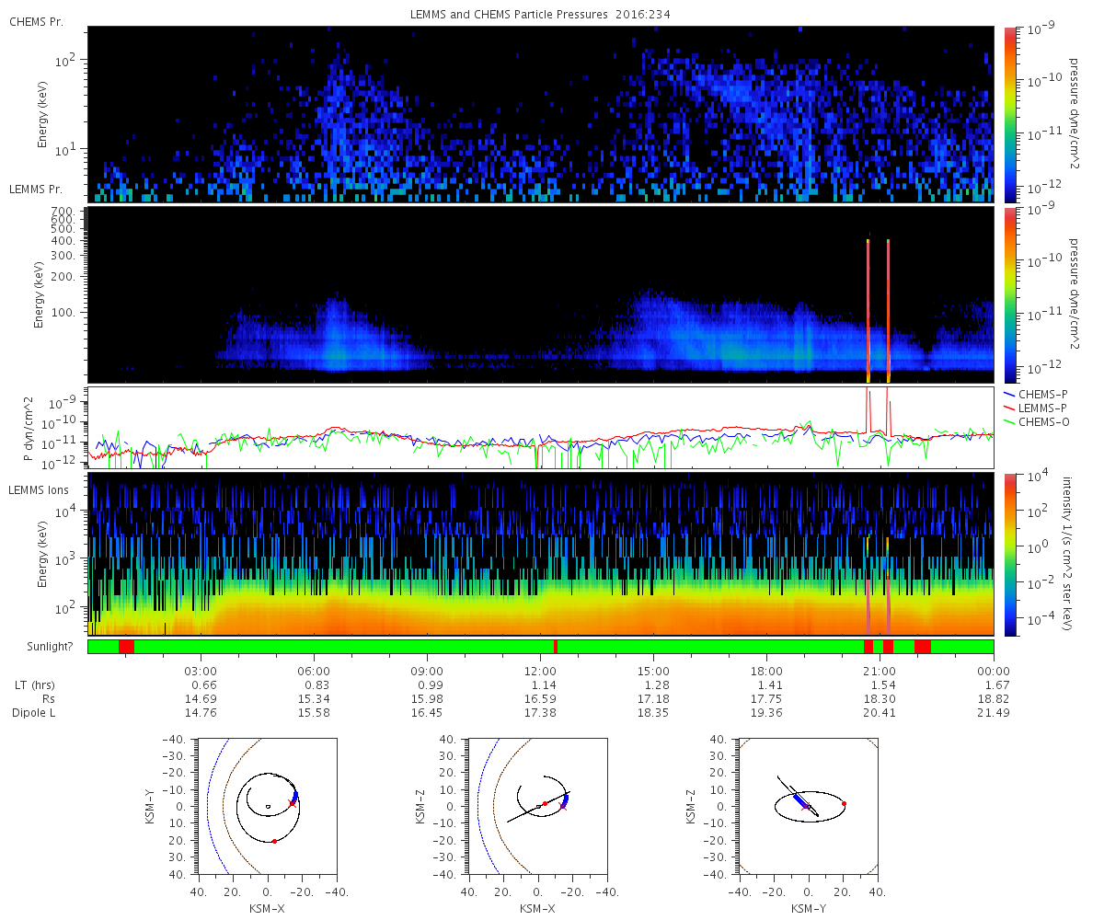Viewport: 1104px width, 920px height.
Task: Click the first red segment in Sunlight bar
Action: (x=126, y=647)
